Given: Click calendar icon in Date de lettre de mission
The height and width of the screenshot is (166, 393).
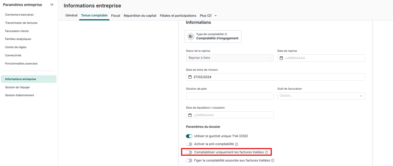Looking at the screenshot, I should 190,77.
